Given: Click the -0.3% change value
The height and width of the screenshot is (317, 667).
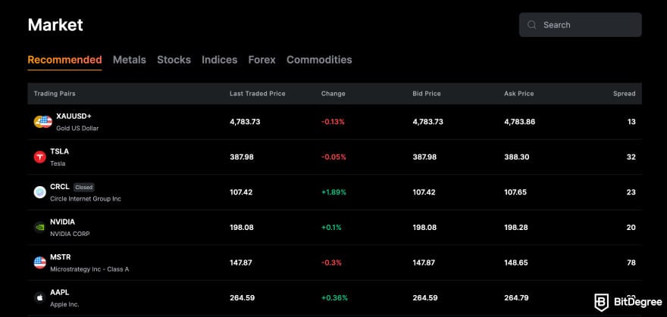Looking at the screenshot, I should [x=331, y=263].
